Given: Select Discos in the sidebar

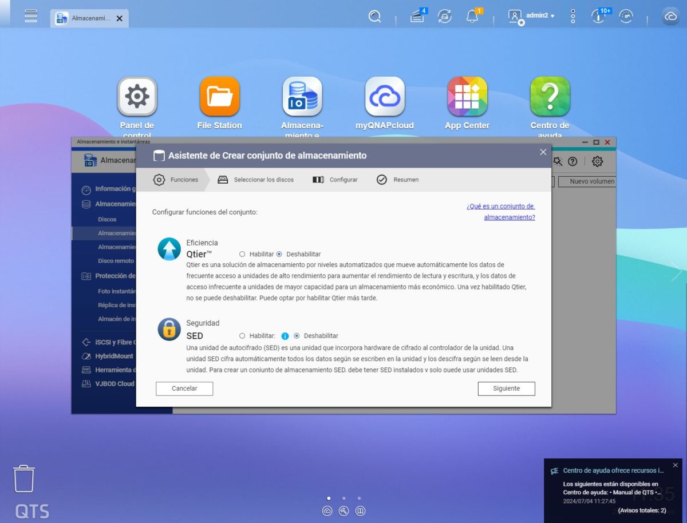Looking at the screenshot, I should pyautogui.click(x=107, y=219).
